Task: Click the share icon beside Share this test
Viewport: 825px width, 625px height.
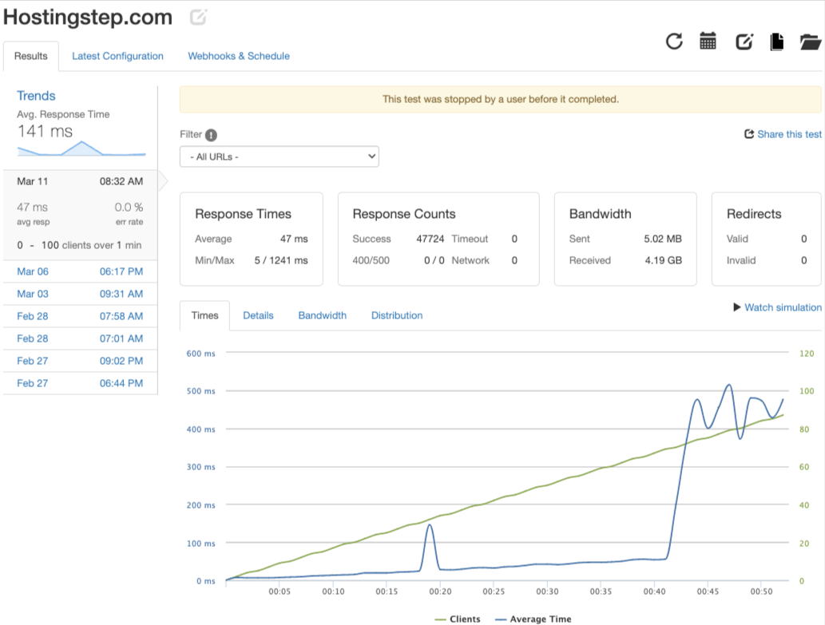Action: 749,134
